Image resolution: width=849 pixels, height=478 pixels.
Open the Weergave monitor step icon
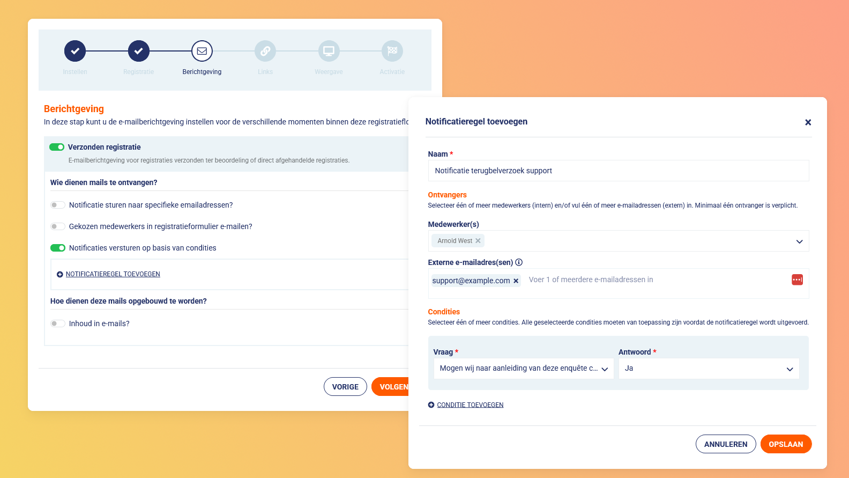[329, 51]
